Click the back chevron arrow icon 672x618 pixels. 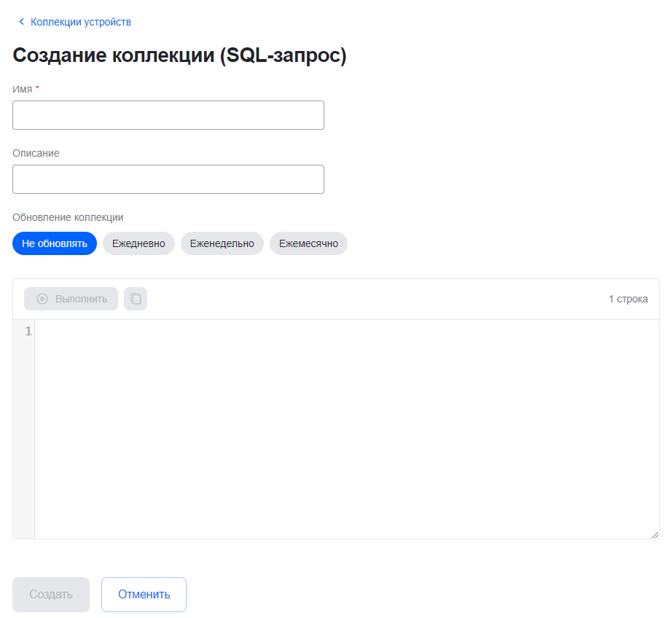click(21, 22)
